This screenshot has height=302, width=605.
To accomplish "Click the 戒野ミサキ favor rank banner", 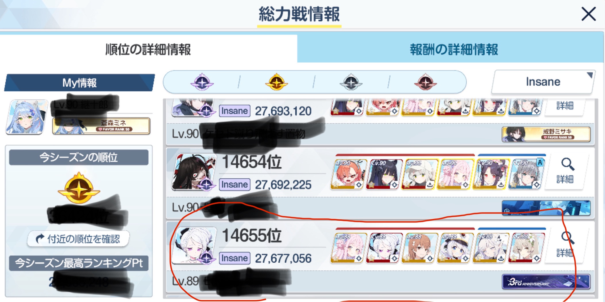I will 546,134.
